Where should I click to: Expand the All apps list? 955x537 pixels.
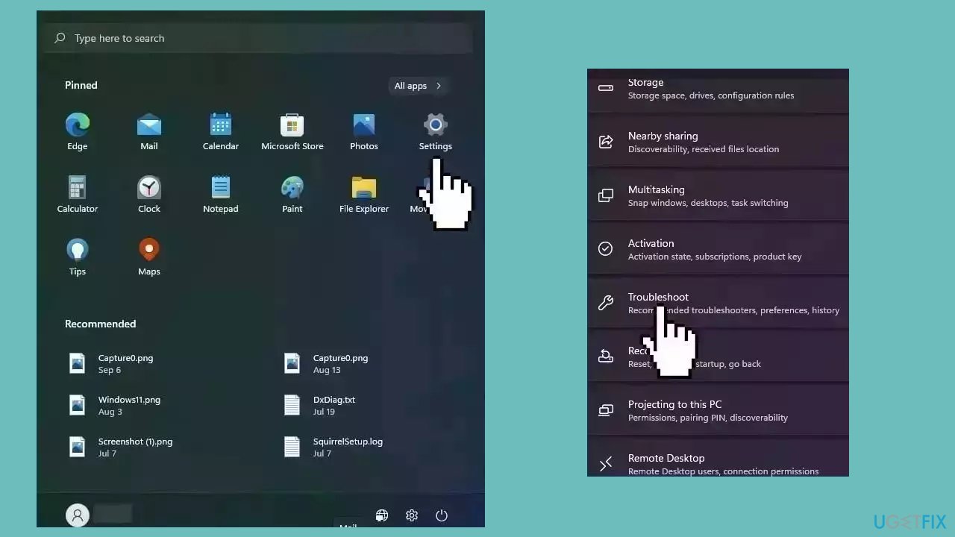click(419, 86)
